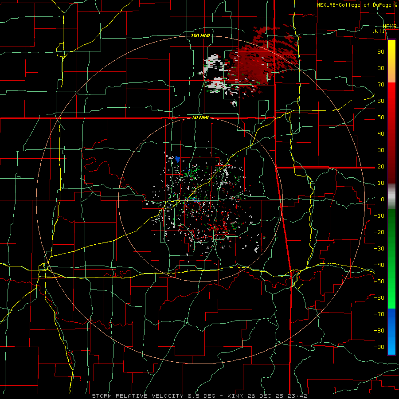Click the 100 NMI range ring label
The width and height of the screenshot is (399, 399).
[x=200, y=35]
